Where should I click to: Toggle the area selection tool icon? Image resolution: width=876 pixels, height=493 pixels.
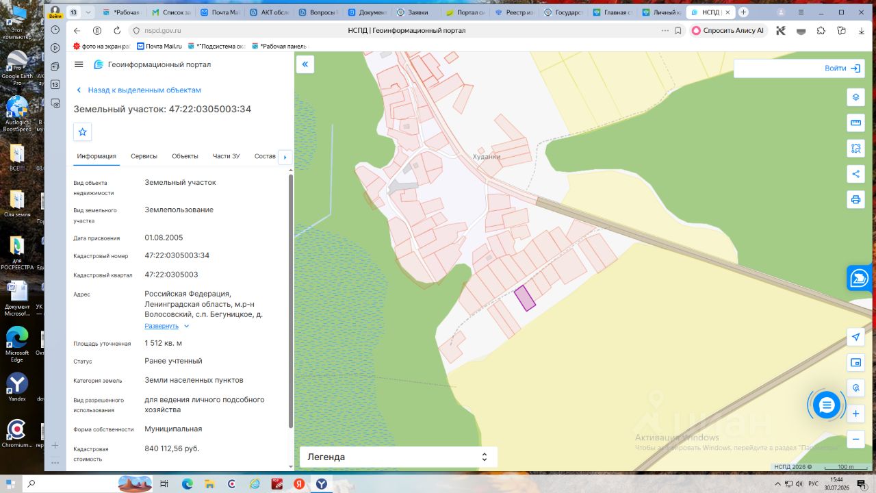855,148
